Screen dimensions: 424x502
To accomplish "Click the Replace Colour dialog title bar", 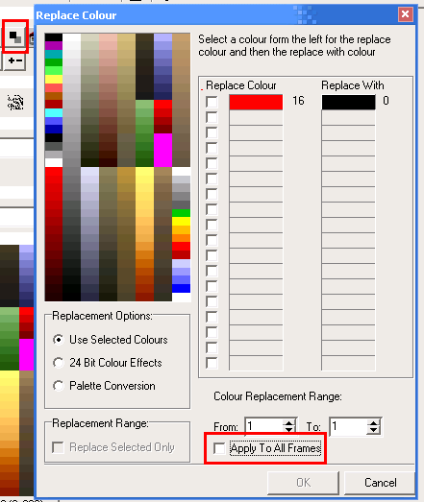I will 215,14.
